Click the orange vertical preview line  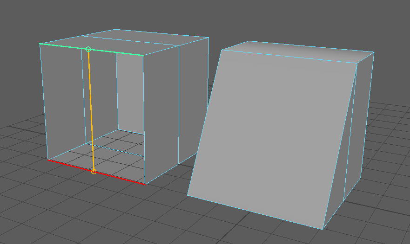[x=91, y=111]
